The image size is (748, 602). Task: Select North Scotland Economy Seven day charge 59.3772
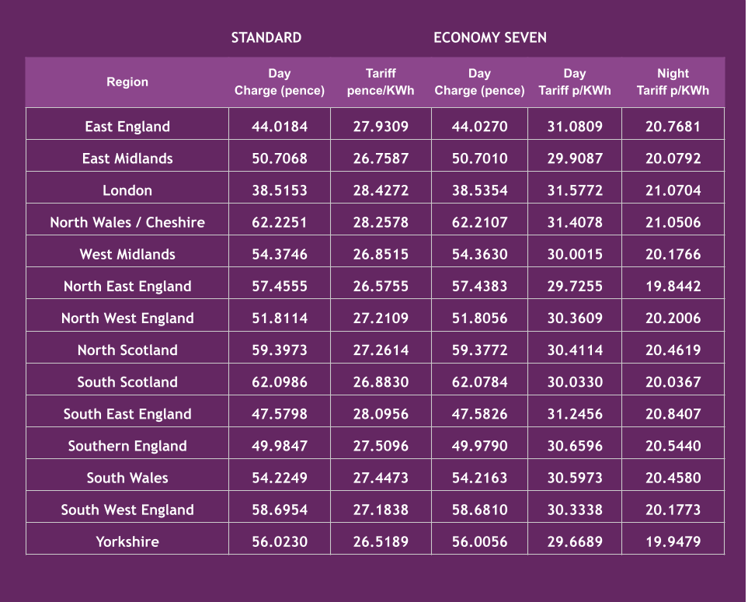click(x=479, y=350)
